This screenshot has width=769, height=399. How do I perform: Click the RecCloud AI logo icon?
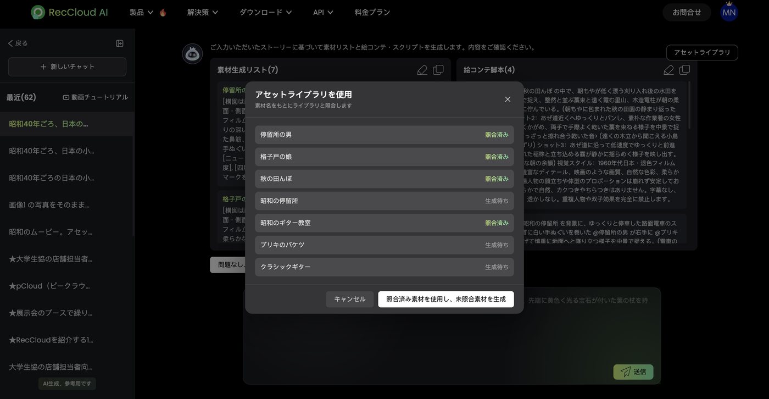[38, 12]
